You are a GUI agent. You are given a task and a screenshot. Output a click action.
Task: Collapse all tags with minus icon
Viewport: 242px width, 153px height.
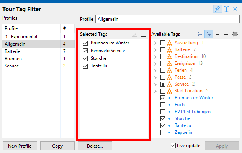pyautogui.click(x=226, y=34)
